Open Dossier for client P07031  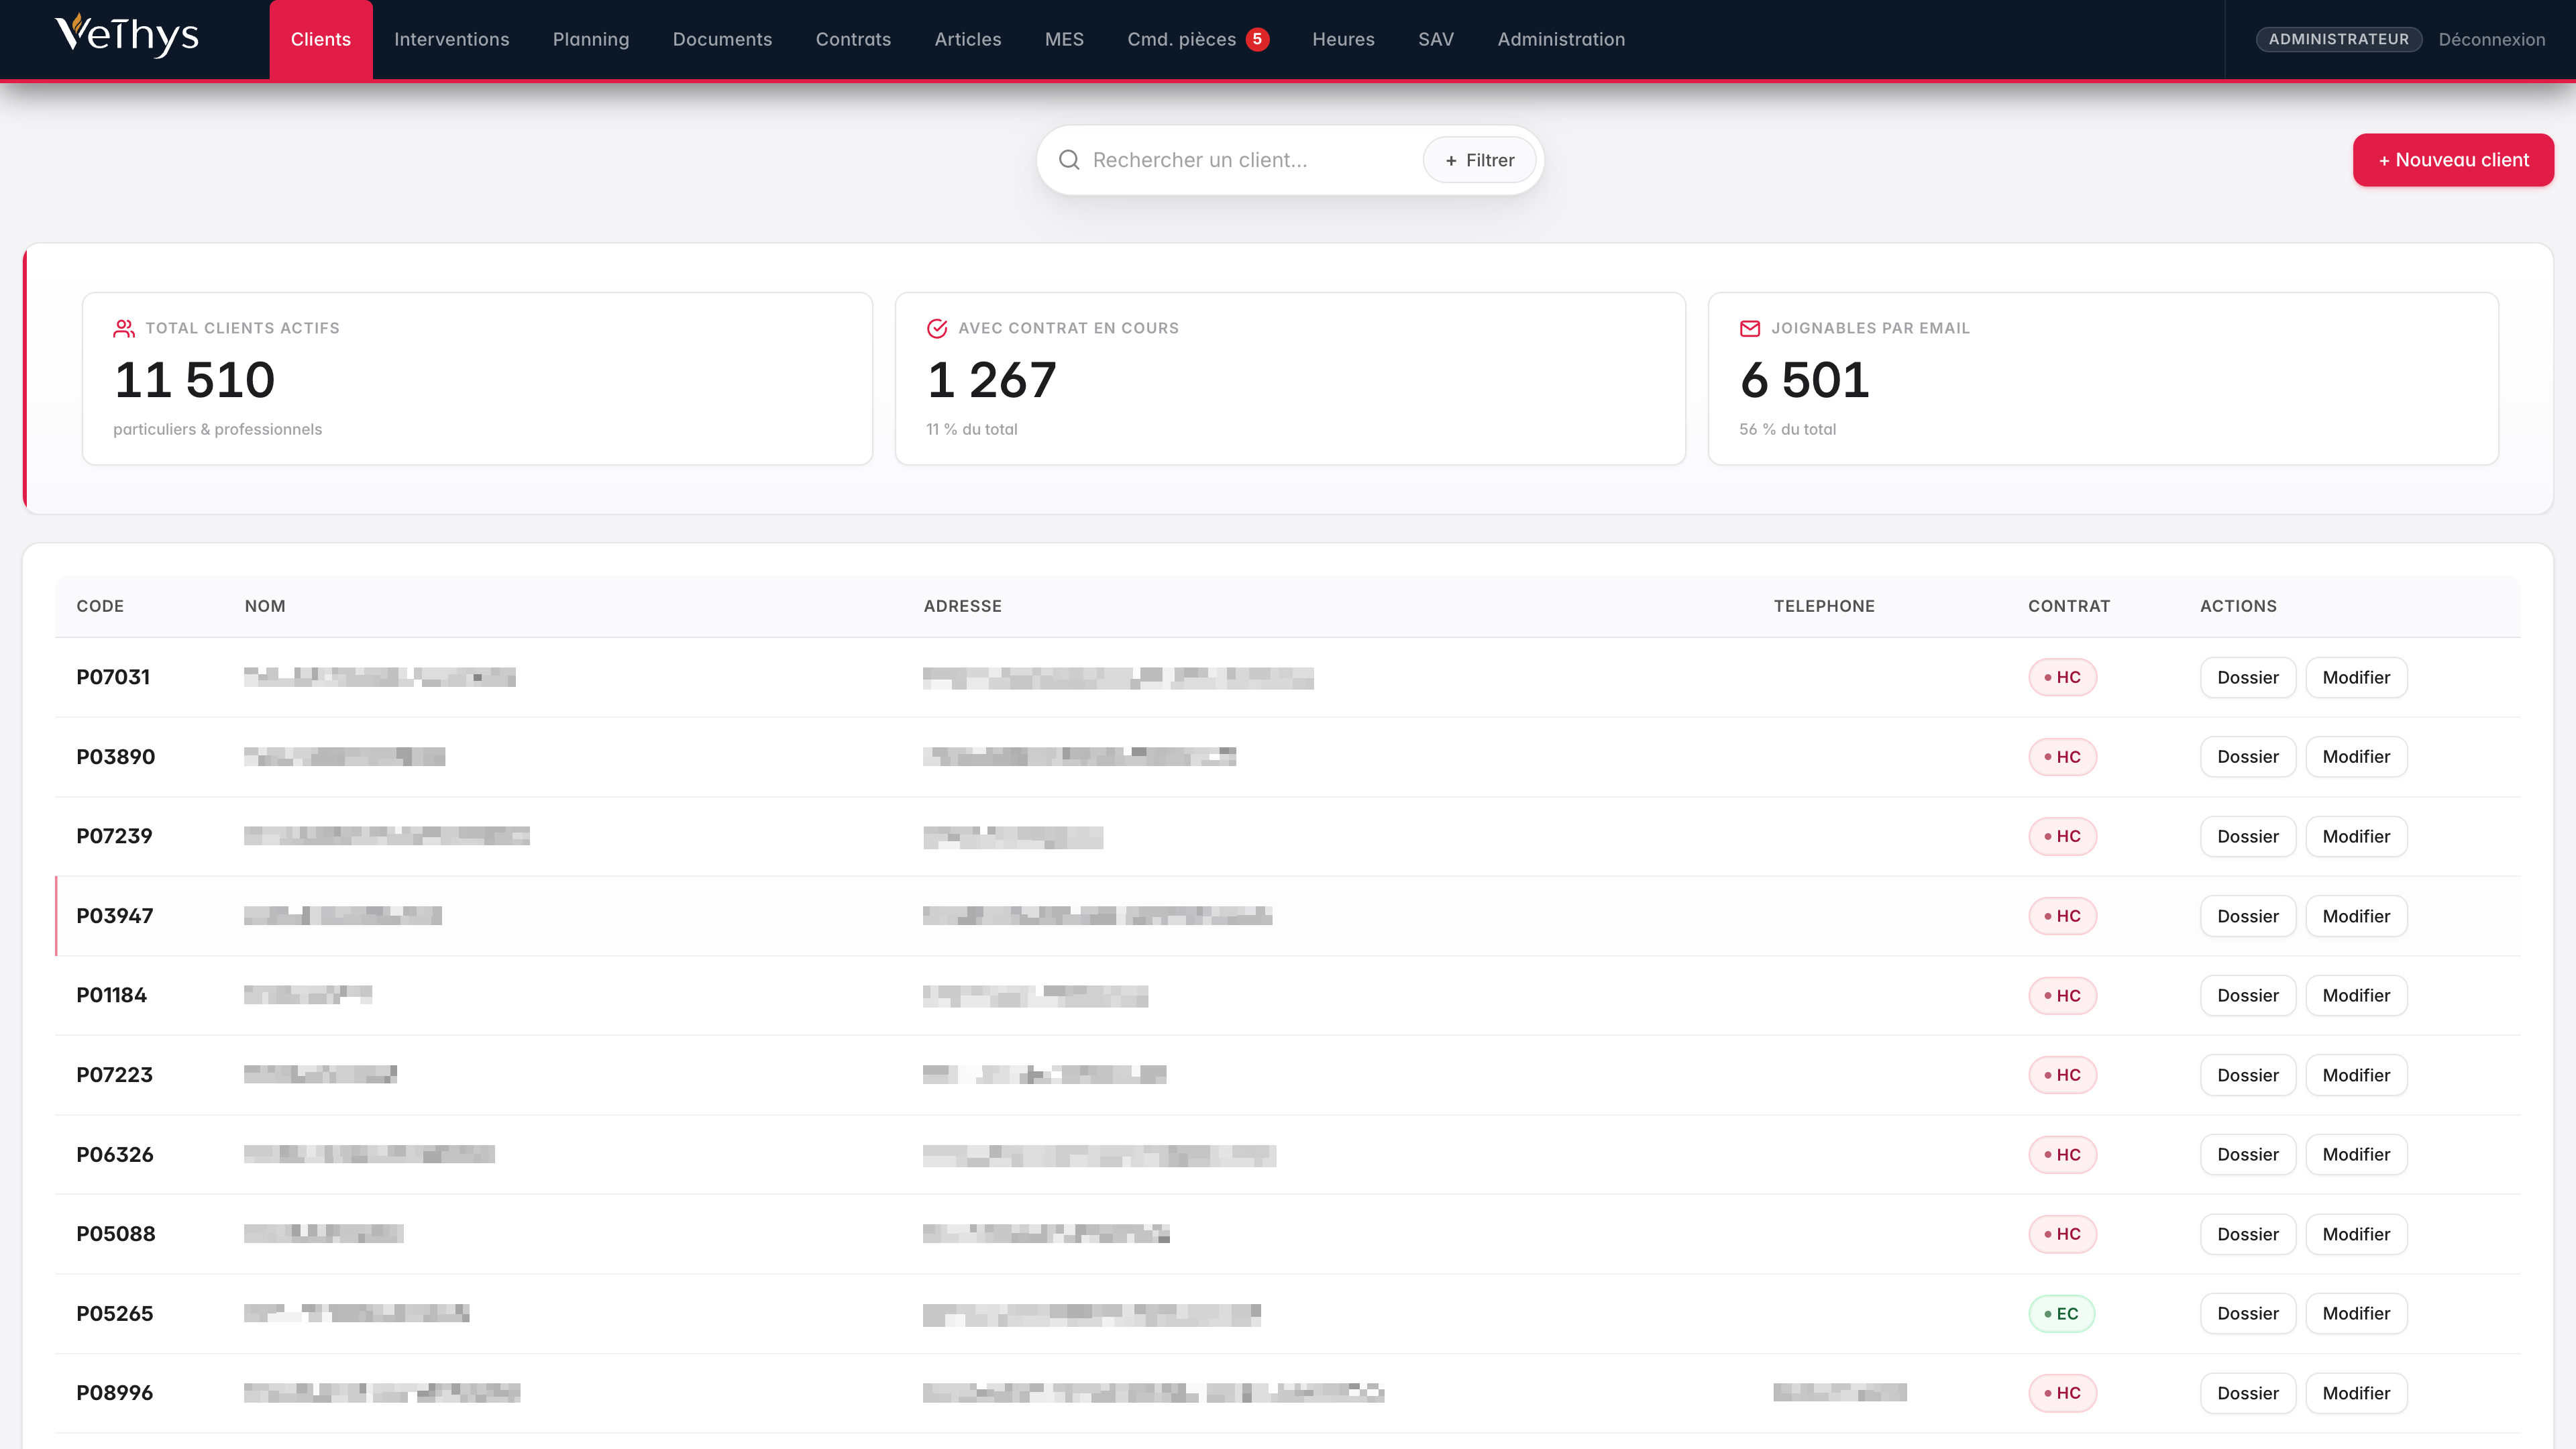point(2248,677)
